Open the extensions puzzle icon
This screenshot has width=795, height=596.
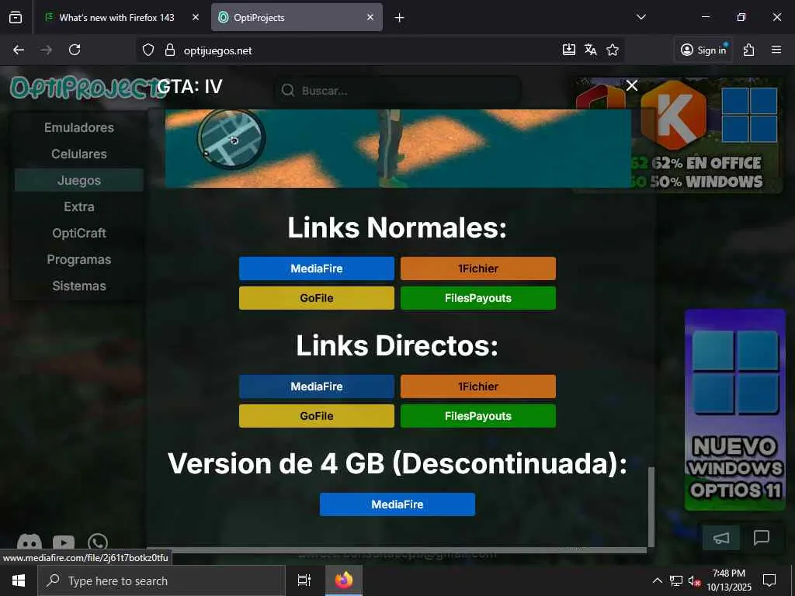coord(749,50)
